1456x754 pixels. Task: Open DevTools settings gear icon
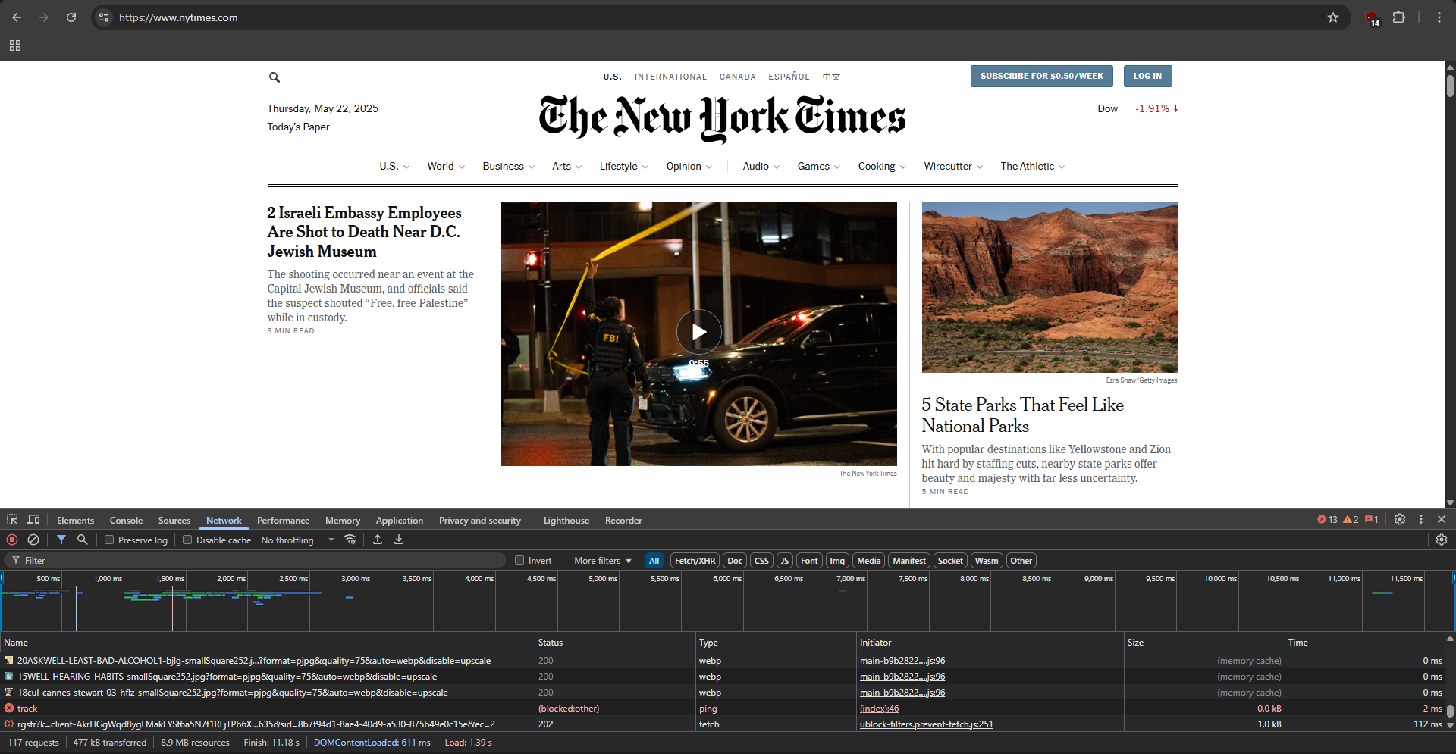pos(1400,520)
